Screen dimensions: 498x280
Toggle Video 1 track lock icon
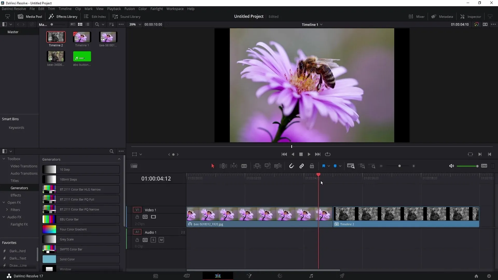137,217
